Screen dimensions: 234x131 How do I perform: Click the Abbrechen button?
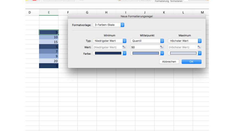pos(169,62)
